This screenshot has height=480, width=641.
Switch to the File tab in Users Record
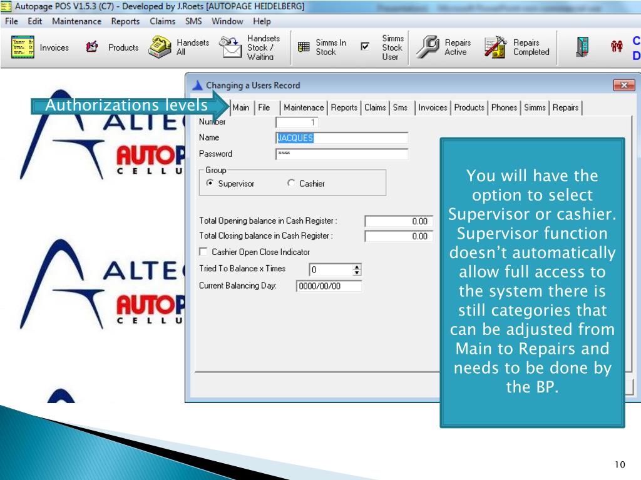click(x=264, y=107)
